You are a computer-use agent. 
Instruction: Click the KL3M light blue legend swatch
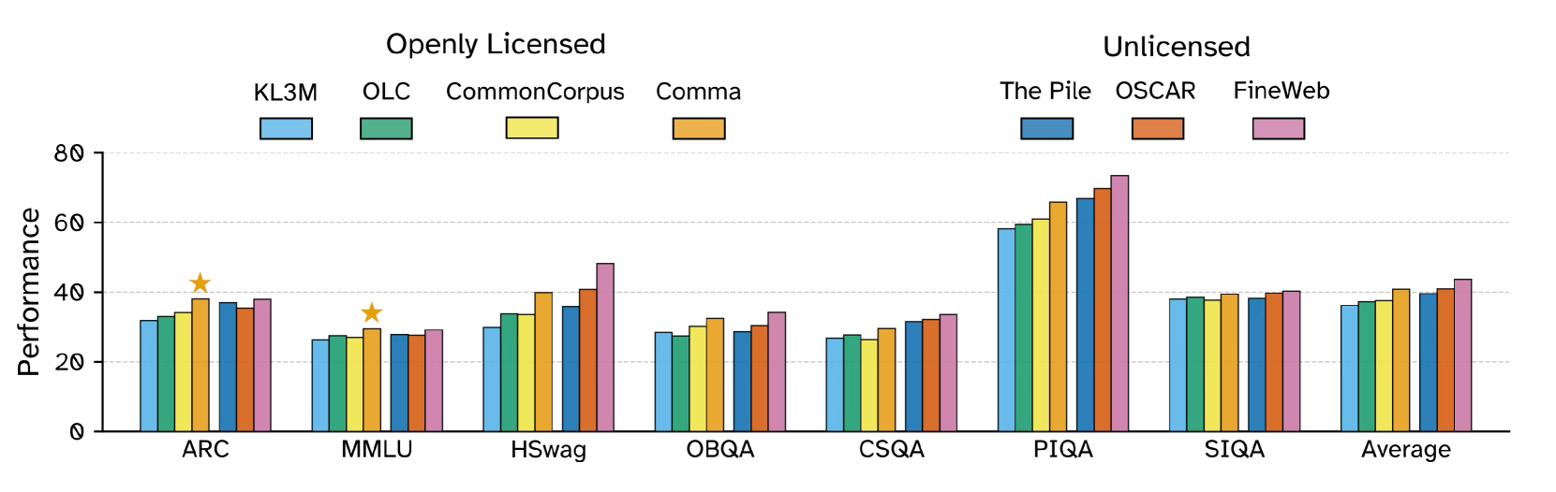click(286, 128)
